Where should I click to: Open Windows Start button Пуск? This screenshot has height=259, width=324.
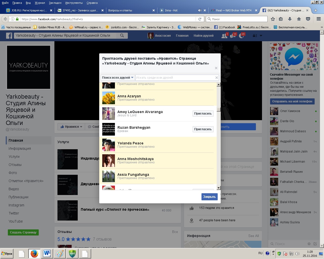click(7, 253)
